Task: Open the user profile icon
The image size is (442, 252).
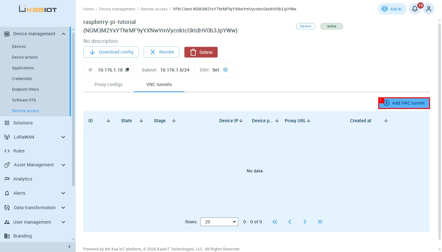Action: click(428, 9)
